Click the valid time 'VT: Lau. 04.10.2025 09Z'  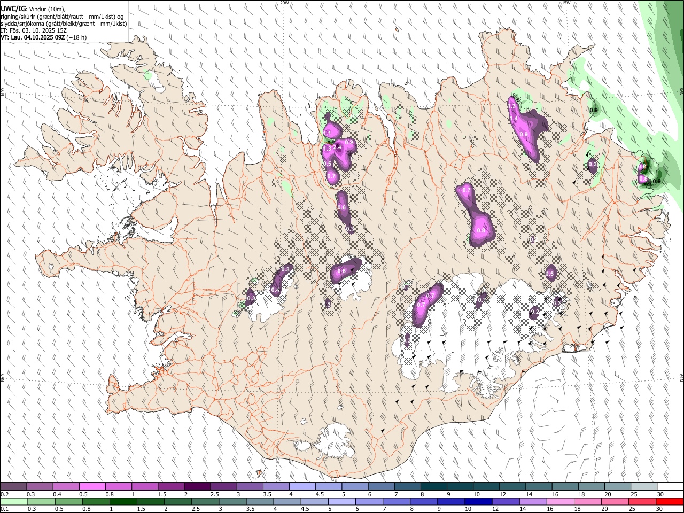click(x=33, y=37)
